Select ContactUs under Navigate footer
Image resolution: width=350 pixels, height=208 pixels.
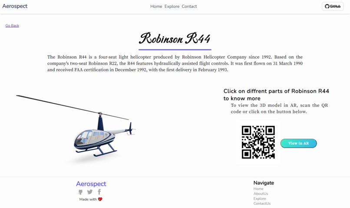[x=262, y=204]
